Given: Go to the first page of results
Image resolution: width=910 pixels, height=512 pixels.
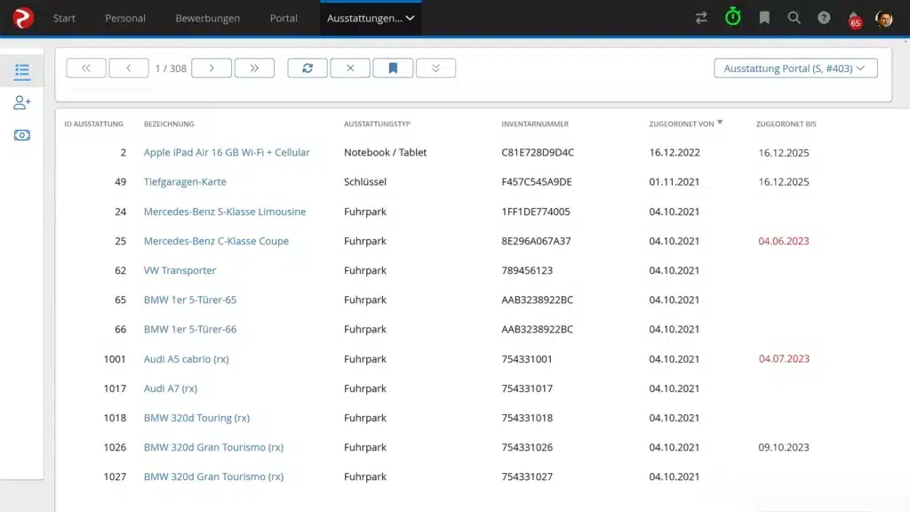Looking at the screenshot, I should (x=86, y=68).
